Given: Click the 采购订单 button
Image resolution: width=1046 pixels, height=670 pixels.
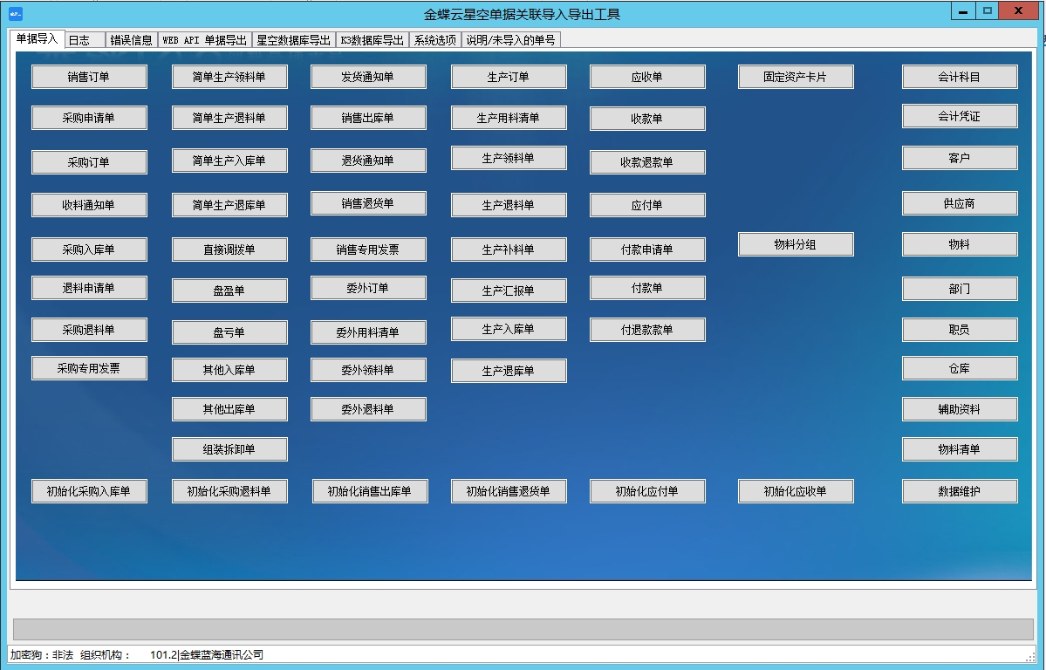Looking at the screenshot, I should [89, 162].
